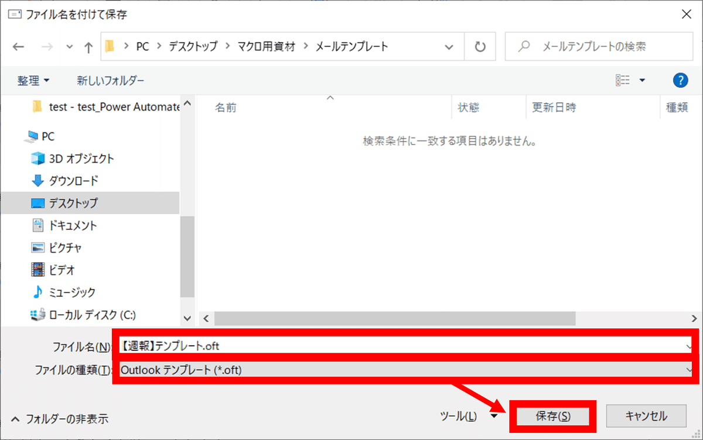The image size is (703, 440).
Task: Click the horizontal scrollbar right arrow
Action: point(694,318)
